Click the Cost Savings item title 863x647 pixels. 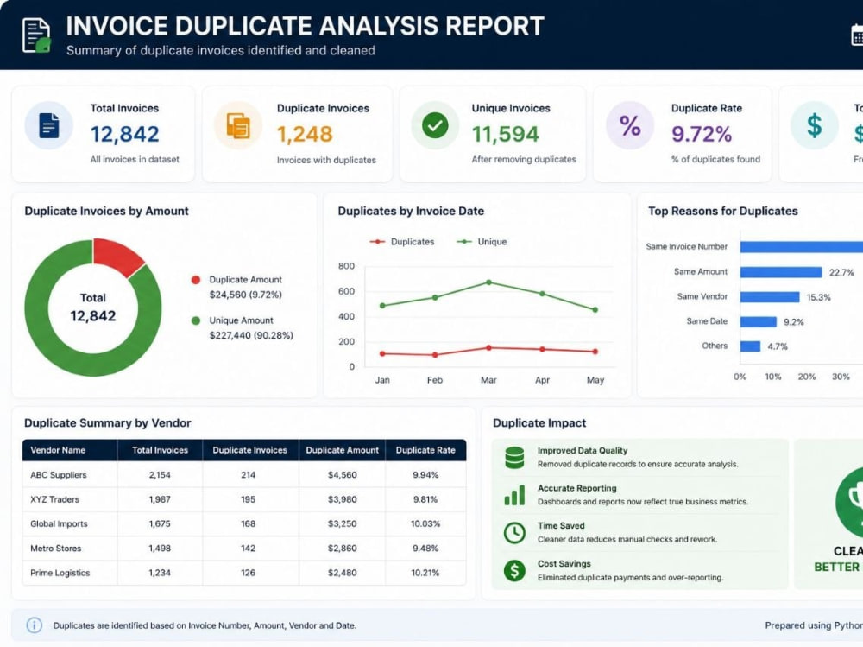pos(564,563)
